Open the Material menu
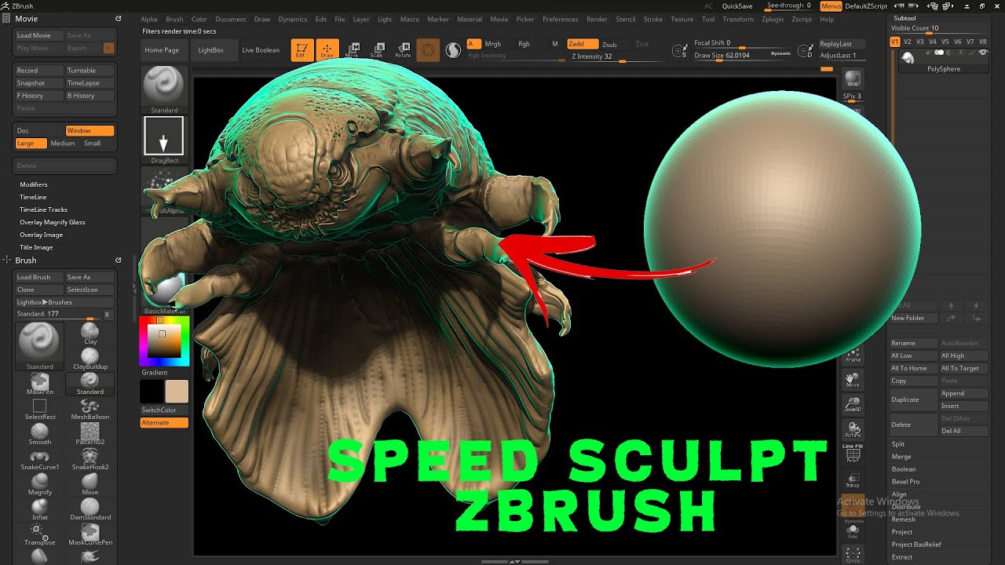Viewport: 1005px width, 565px height. tap(470, 19)
